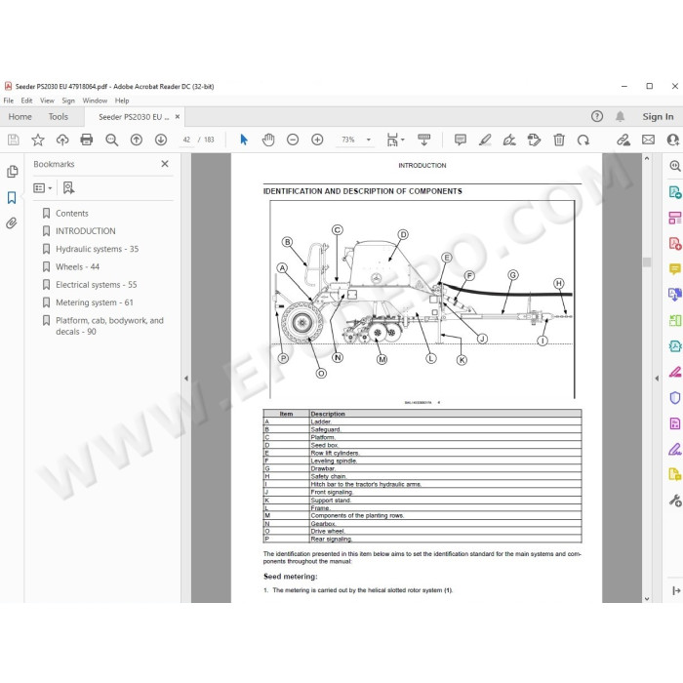Screen dimensions: 683x683
Task: Switch to the Tools tab
Action: (x=59, y=117)
